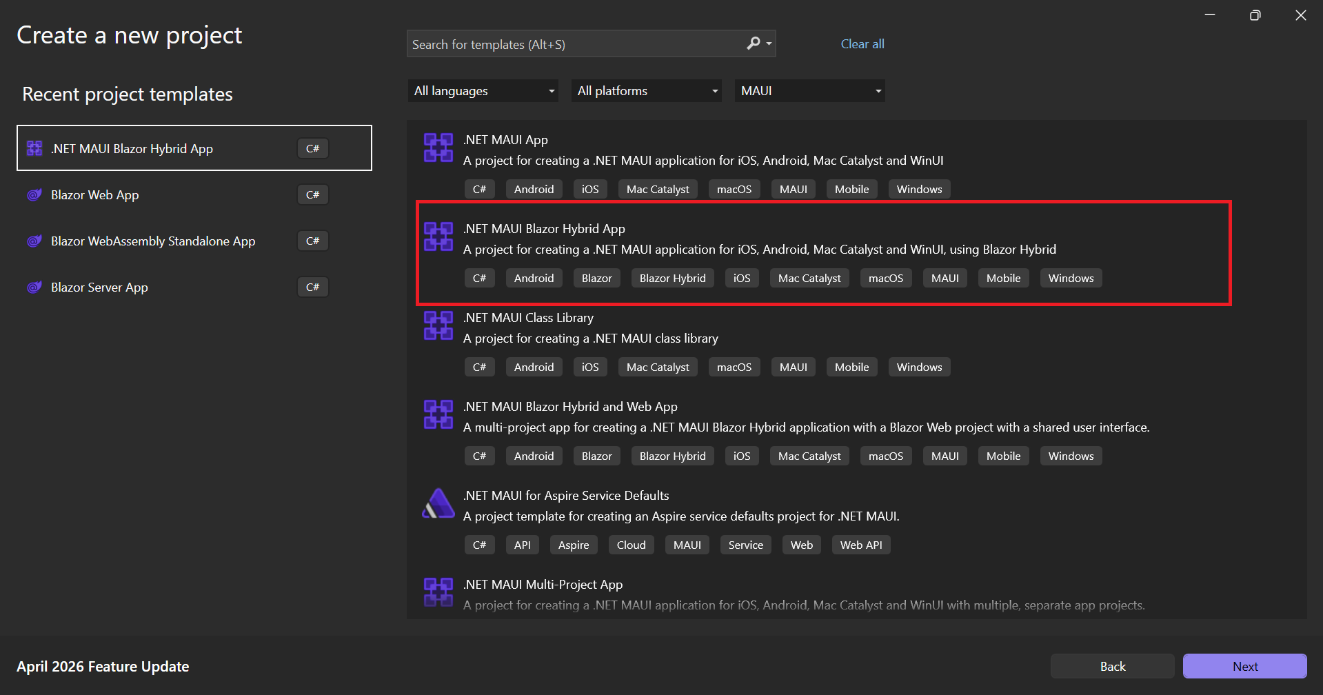This screenshot has height=695, width=1323.
Task: Click the .NET MAUI Blazor Hybrid App template icon
Action: (438, 236)
